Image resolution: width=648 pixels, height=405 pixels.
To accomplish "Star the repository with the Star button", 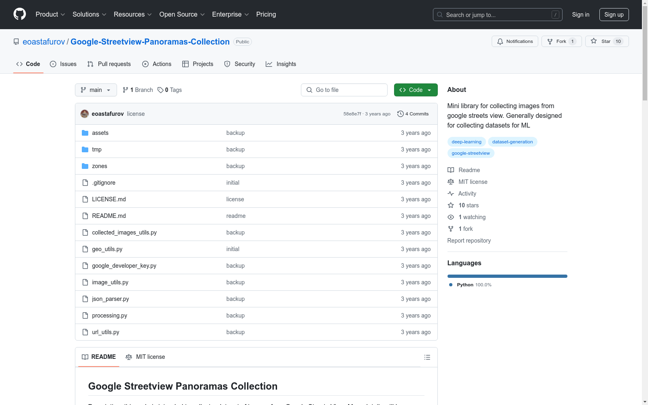I will [607, 41].
